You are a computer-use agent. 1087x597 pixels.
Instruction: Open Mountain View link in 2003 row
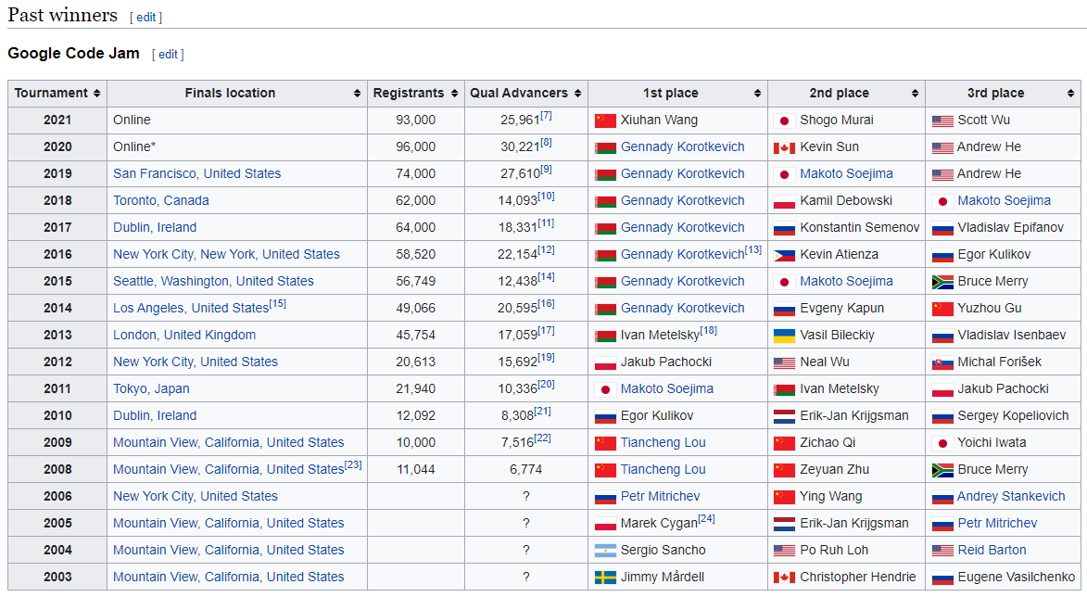click(x=229, y=577)
